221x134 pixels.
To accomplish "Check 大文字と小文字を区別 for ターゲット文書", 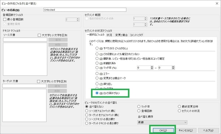I will [x=38, y=81].
